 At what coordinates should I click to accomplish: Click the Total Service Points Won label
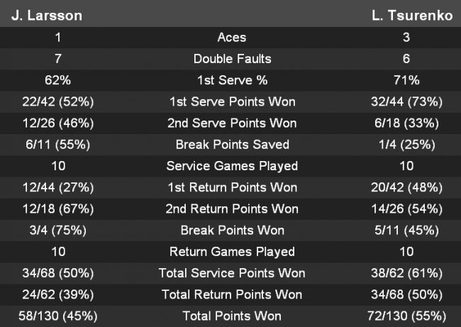[x=232, y=273]
